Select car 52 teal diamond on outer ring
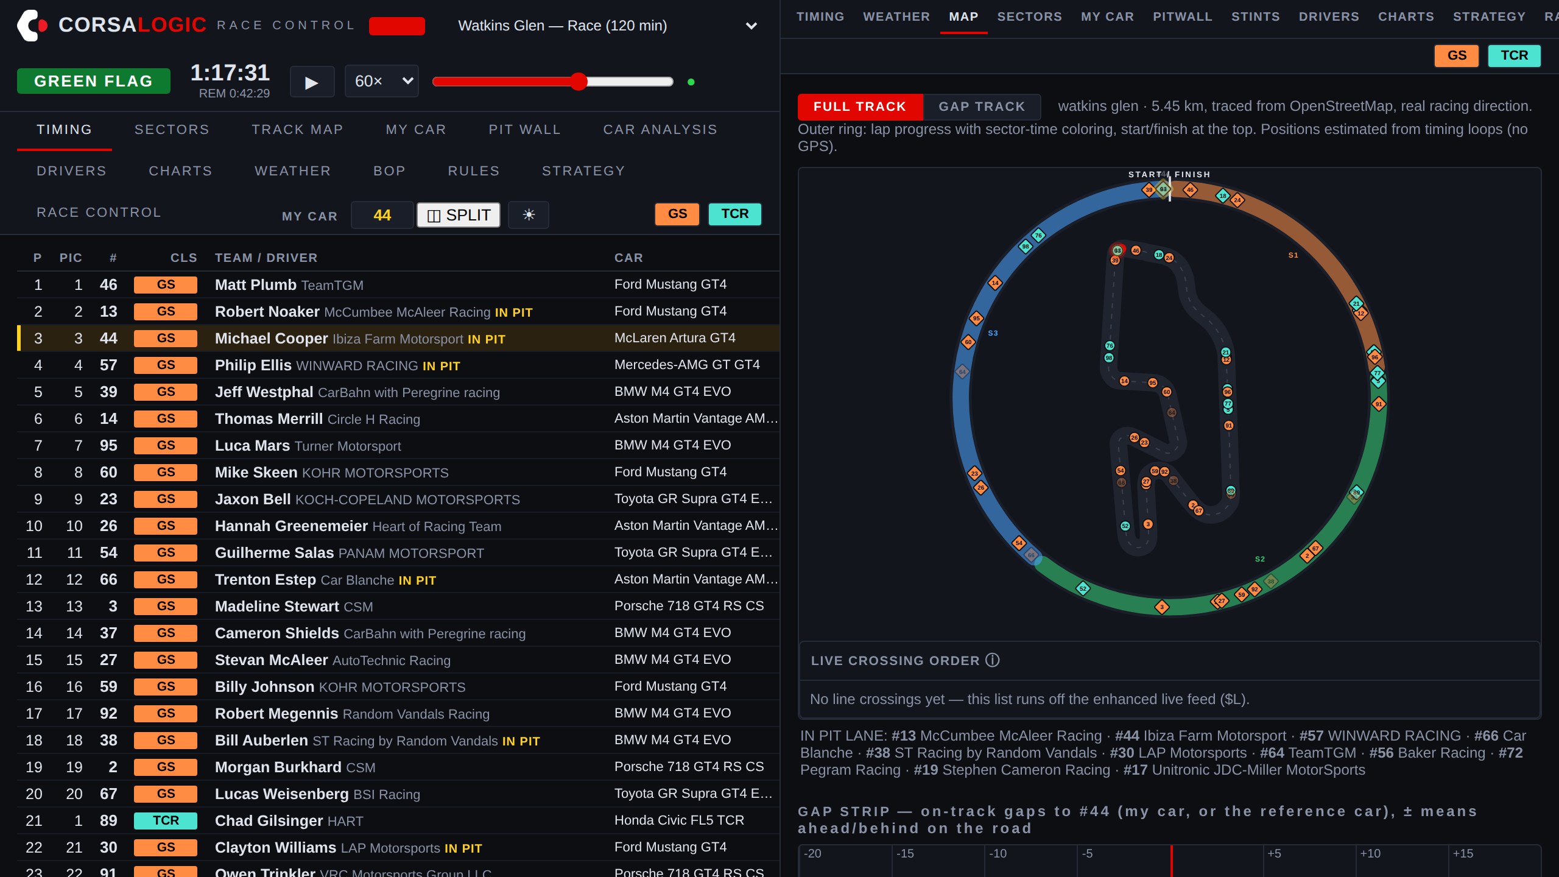The height and width of the screenshot is (877, 1559). click(1083, 588)
